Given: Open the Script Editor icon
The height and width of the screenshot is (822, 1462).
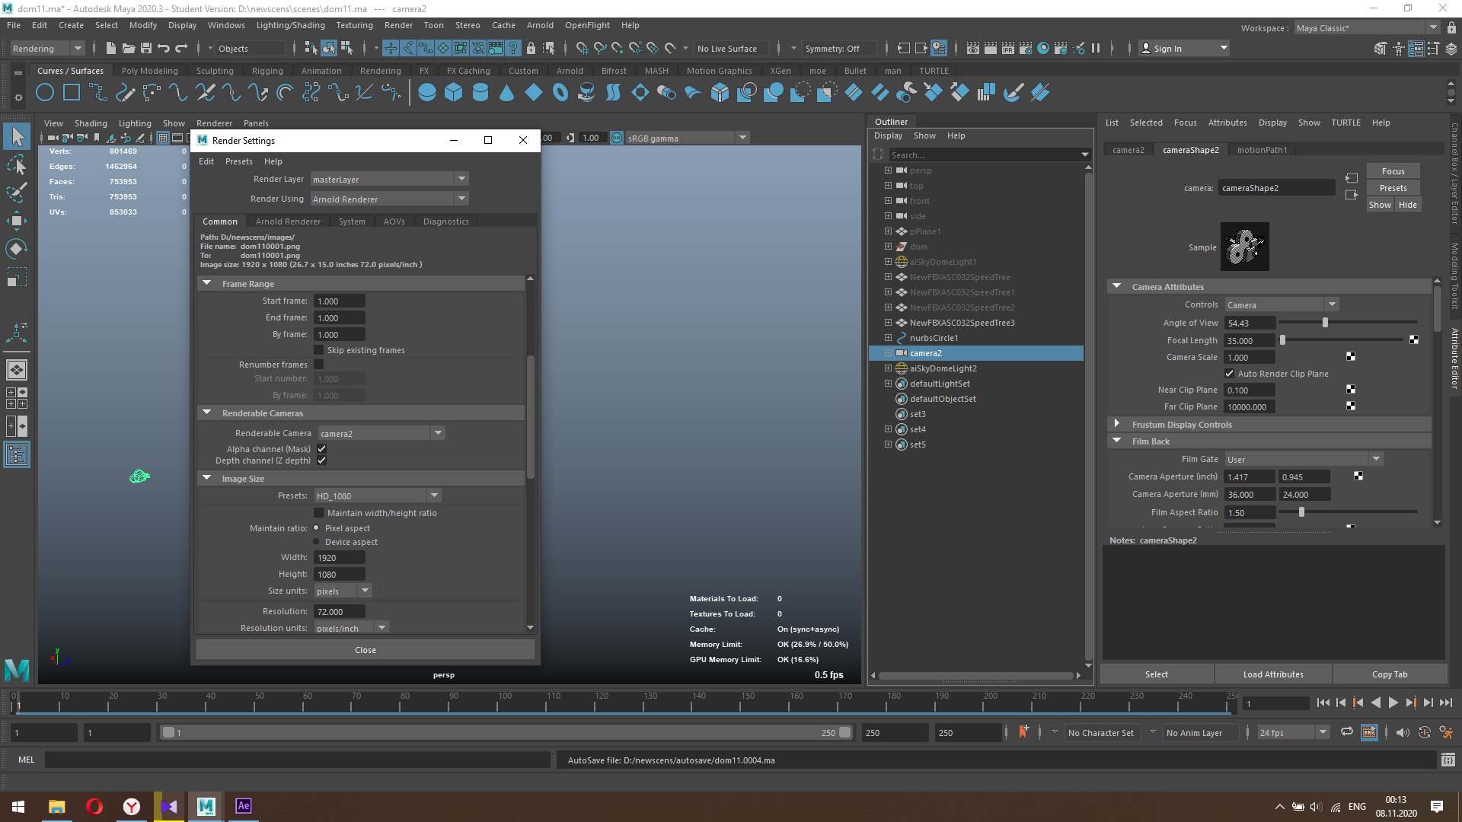Looking at the screenshot, I should point(1448,760).
